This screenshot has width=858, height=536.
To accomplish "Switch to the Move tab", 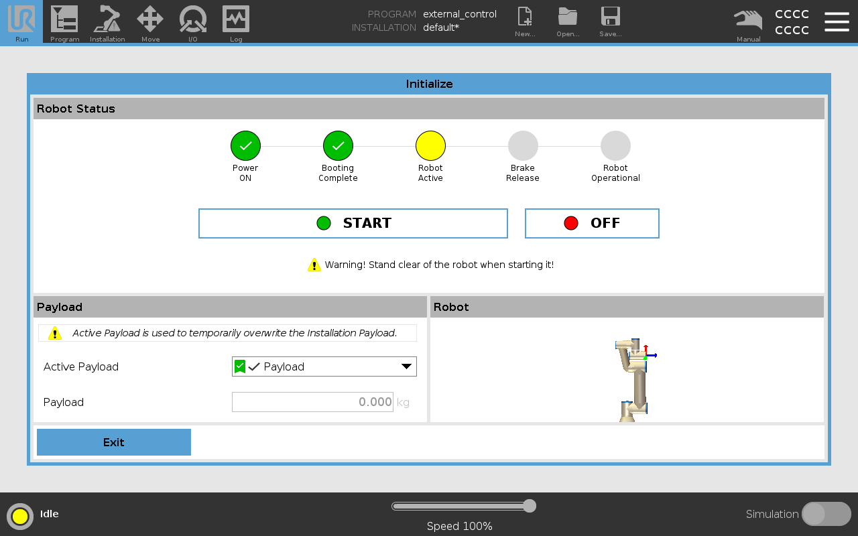I will (x=150, y=20).
